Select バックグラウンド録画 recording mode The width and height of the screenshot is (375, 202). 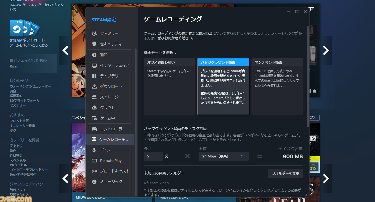223,86
